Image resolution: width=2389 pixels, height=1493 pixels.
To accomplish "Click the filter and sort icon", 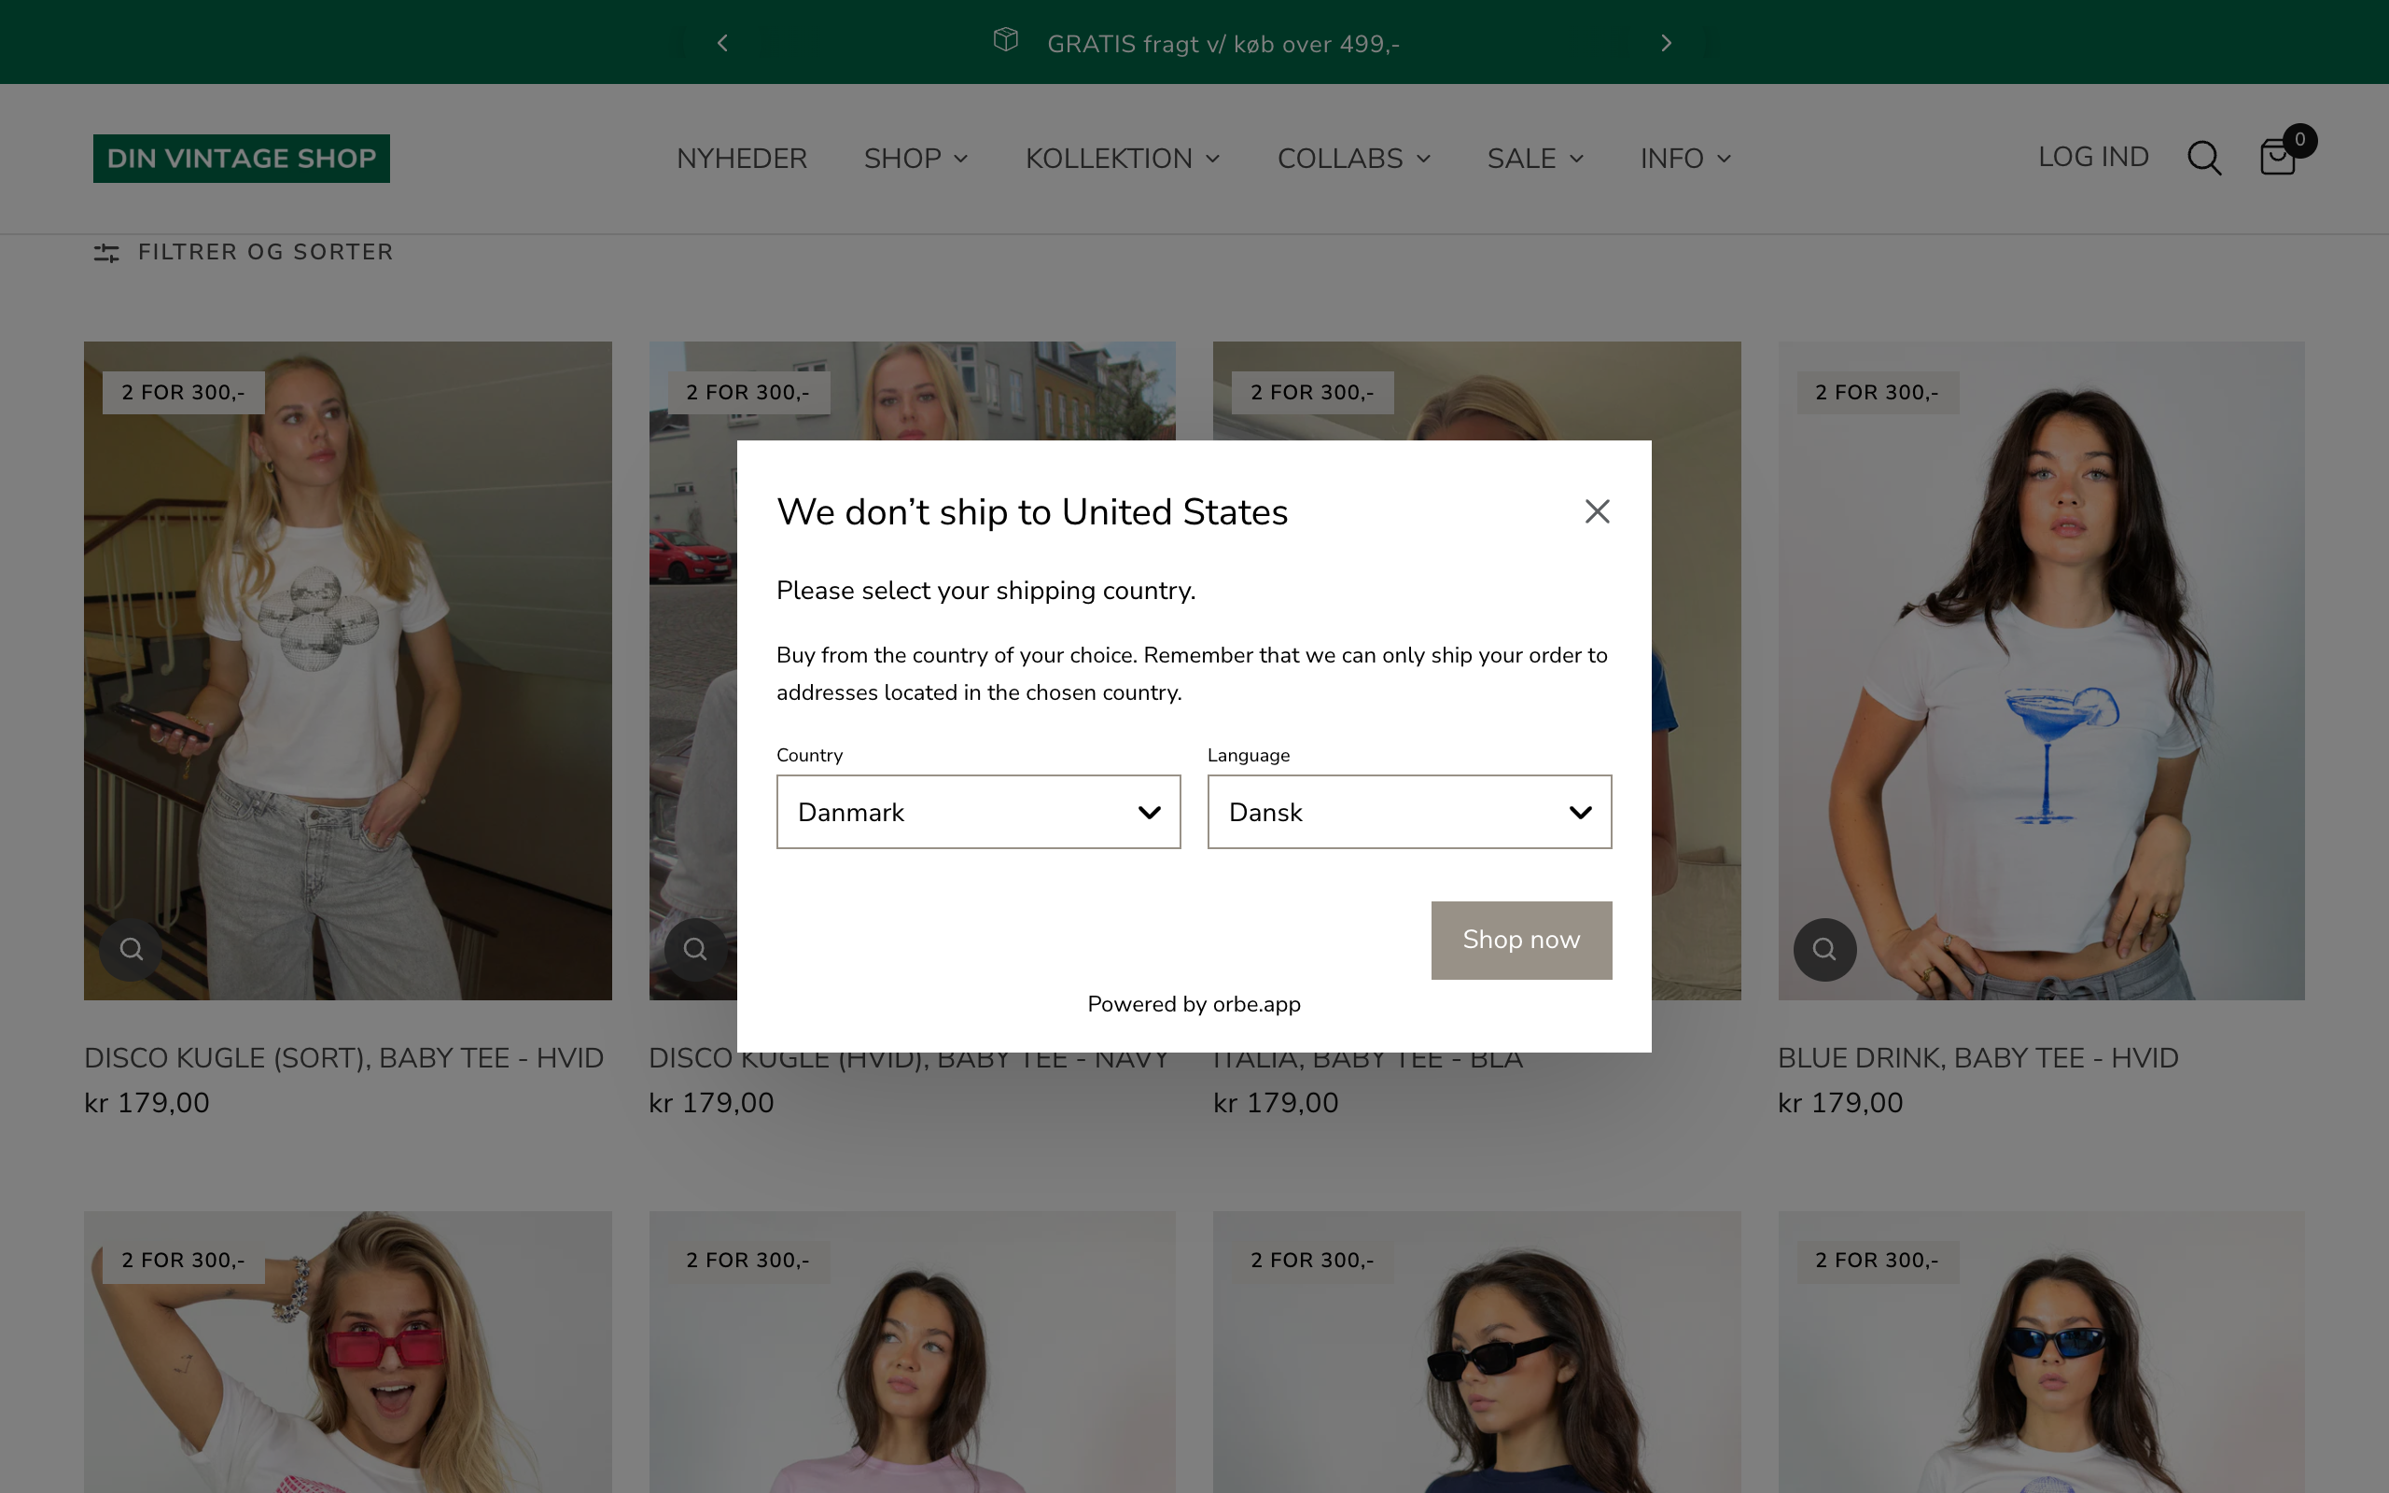I will tap(106, 252).
